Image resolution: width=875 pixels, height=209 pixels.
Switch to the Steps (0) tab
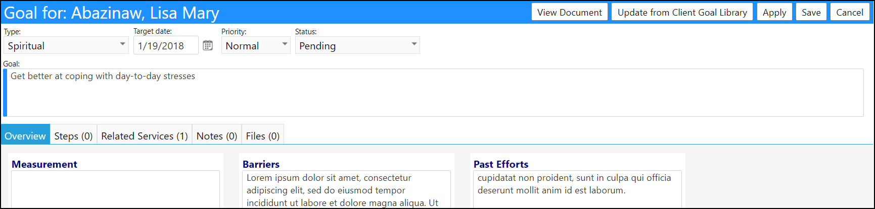(x=73, y=136)
